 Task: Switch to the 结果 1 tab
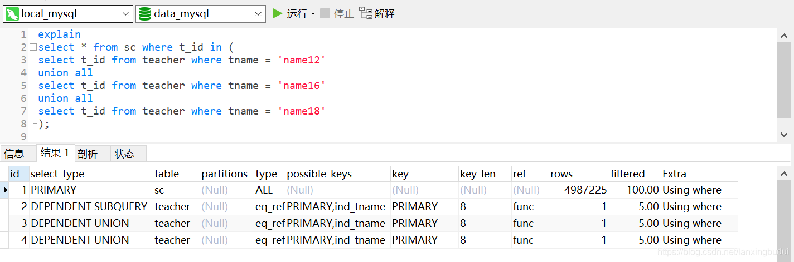pyautogui.click(x=55, y=152)
